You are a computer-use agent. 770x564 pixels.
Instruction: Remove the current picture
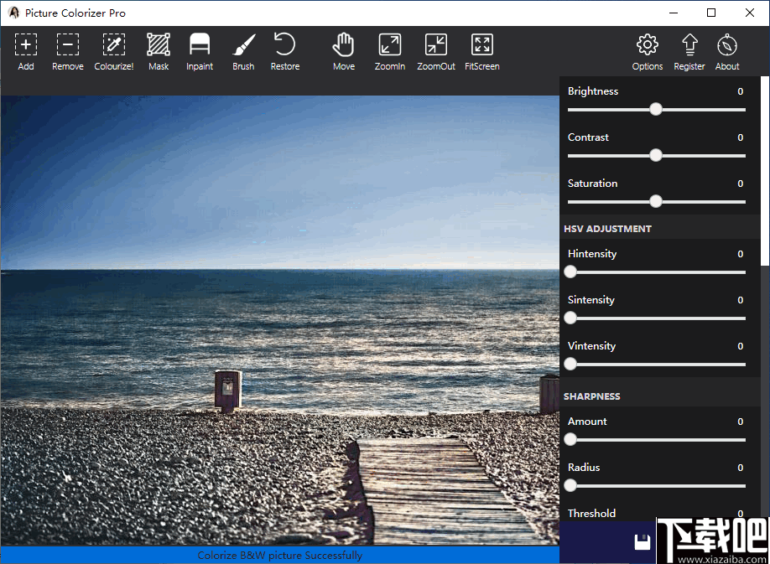pos(67,50)
